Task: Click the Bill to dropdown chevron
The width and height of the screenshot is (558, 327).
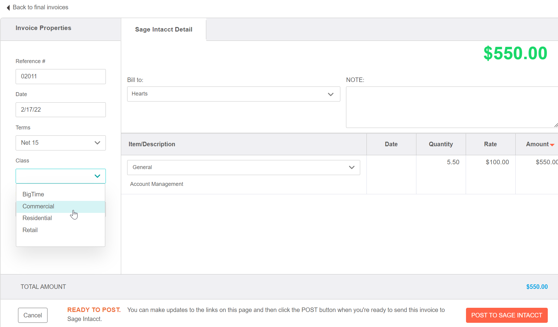Action: point(331,94)
